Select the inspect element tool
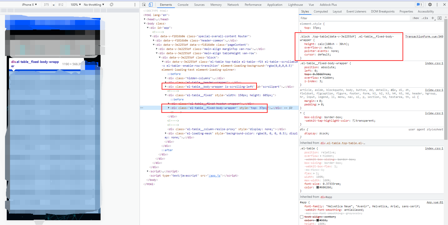This screenshot has height=225, width=448. pyautogui.click(x=144, y=4)
